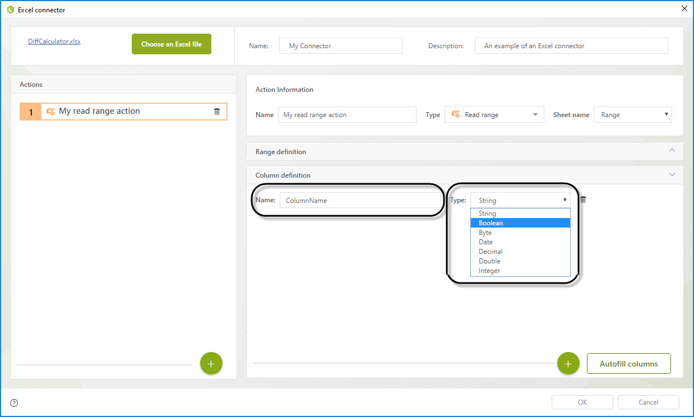The height and width of the screenshot is (417, 694).
Task: Pick Date as column type
Action: tap(486, 242)
